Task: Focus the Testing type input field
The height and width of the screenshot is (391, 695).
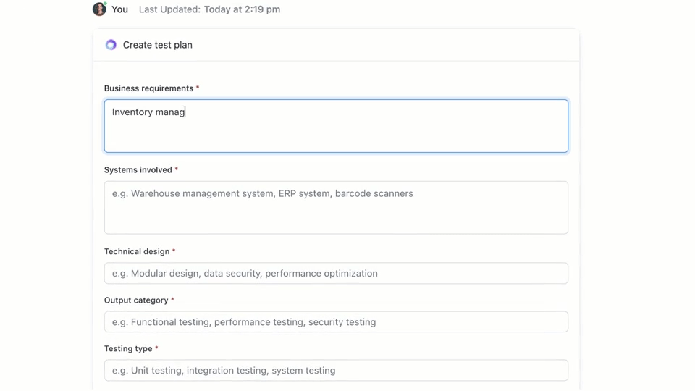Action: (336, 371)
